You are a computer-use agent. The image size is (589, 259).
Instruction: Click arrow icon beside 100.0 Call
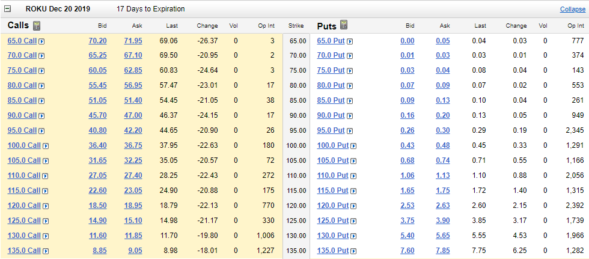click(x=46, y=146)
